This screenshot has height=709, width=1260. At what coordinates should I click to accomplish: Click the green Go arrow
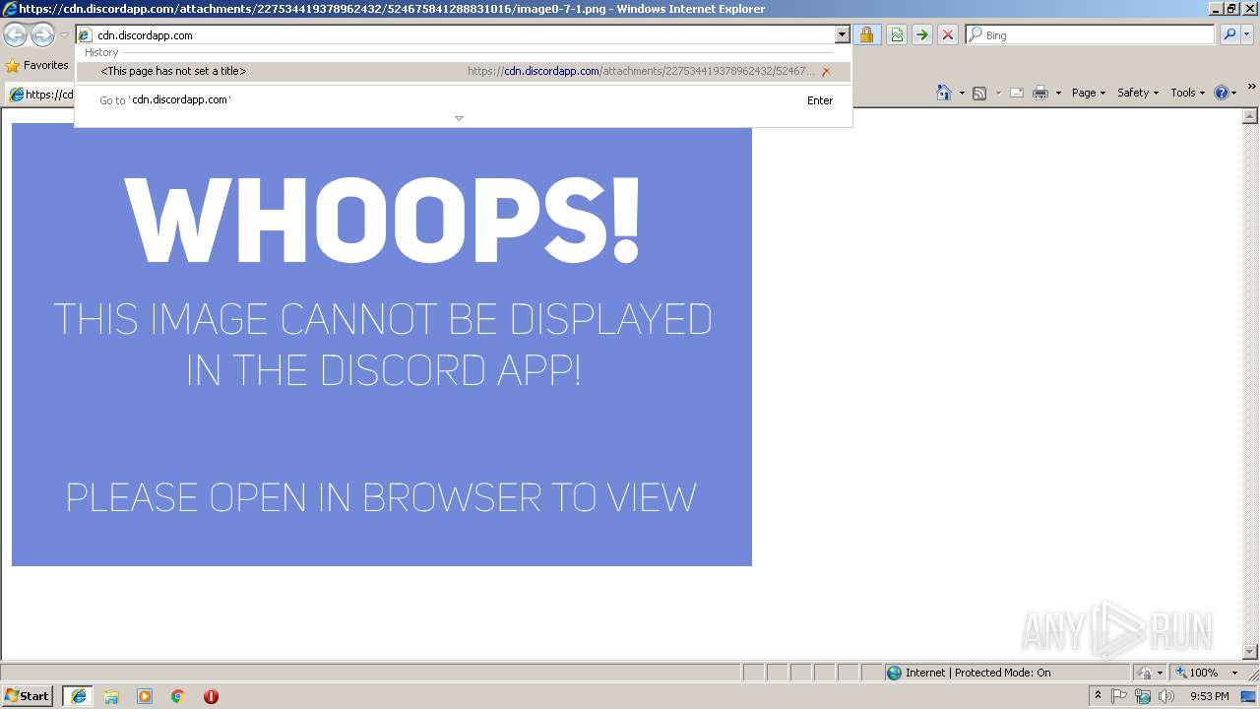[x=921, y=35]
